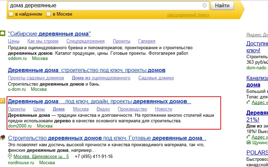Toggle the 'в найденном' checkbox
Image resolution: width=268 pixels, height=167 pixels.
11,14
